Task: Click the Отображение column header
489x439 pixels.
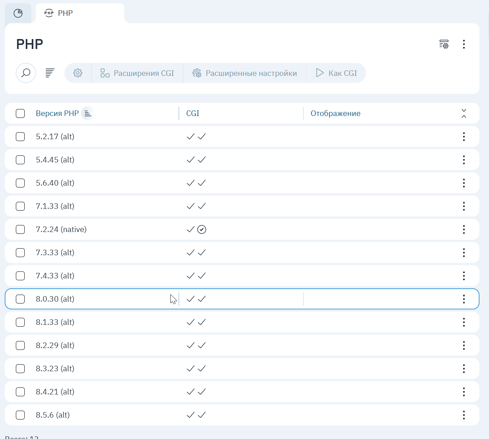Action: pyautogui.click(x=336, y=113)
